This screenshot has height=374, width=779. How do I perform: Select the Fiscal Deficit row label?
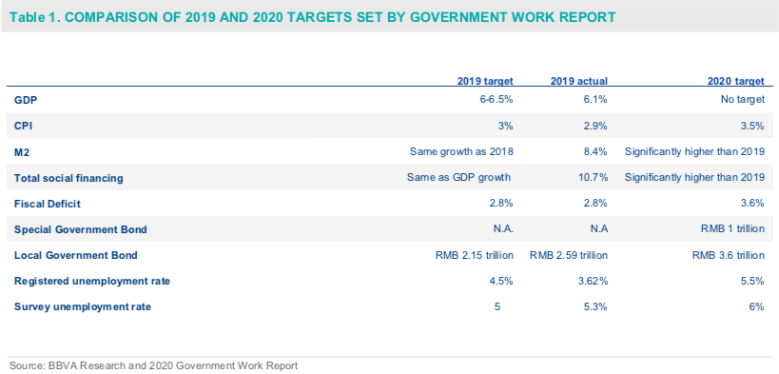[x=48, y=204]
